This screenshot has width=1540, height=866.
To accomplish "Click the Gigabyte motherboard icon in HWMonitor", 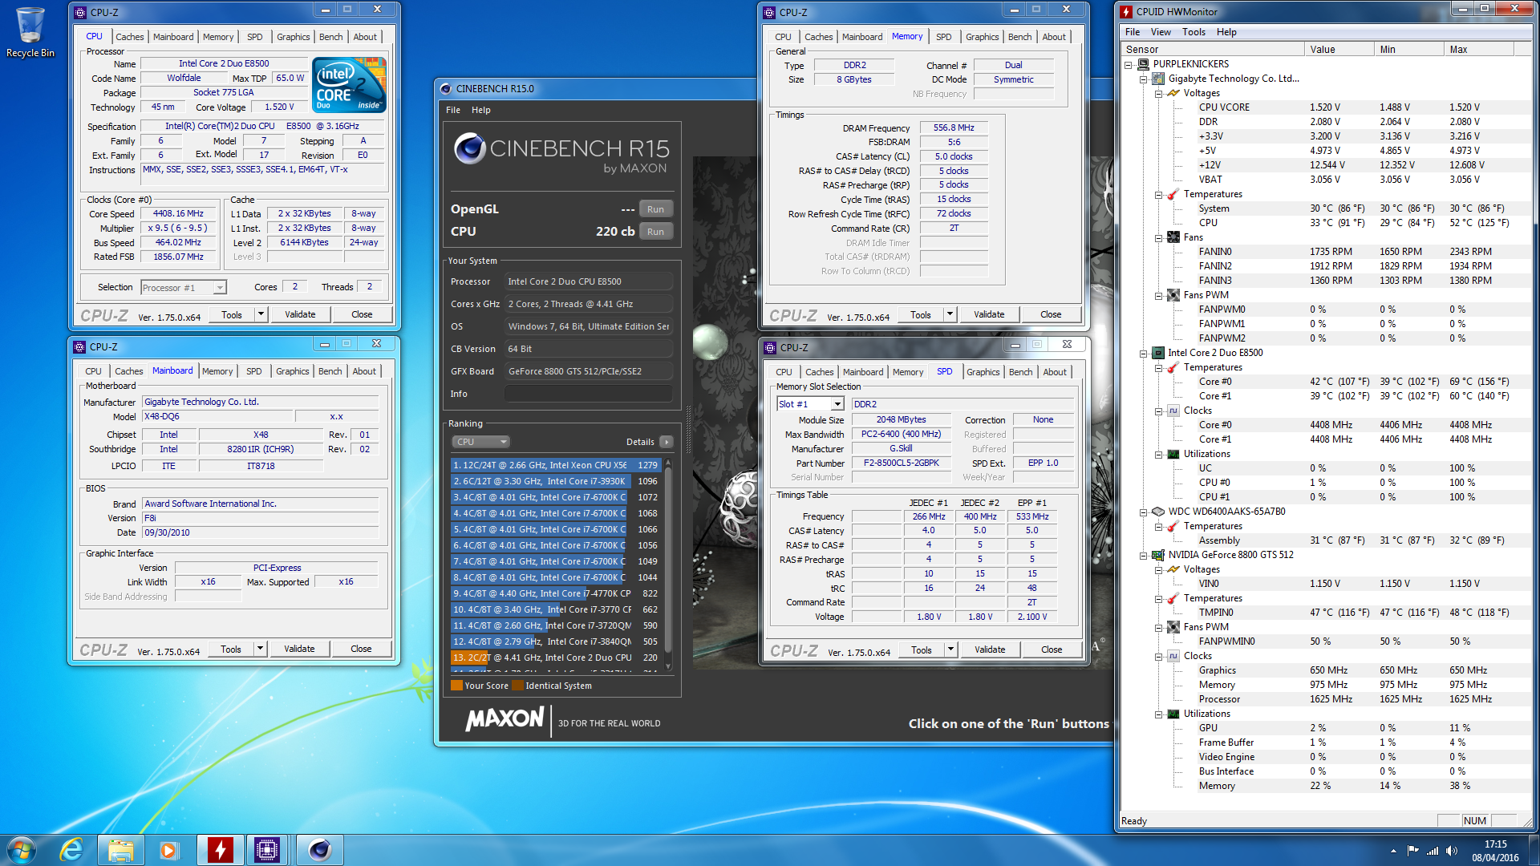I will (x=1158, y=79).
